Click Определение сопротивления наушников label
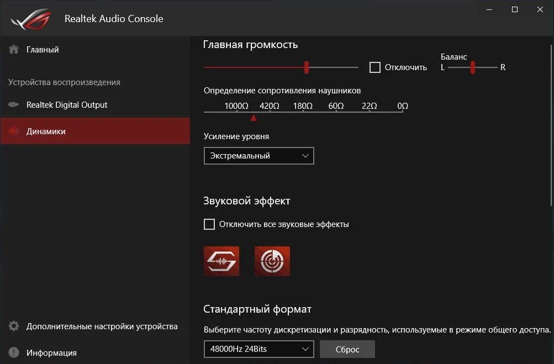 (x=282, y=91)
